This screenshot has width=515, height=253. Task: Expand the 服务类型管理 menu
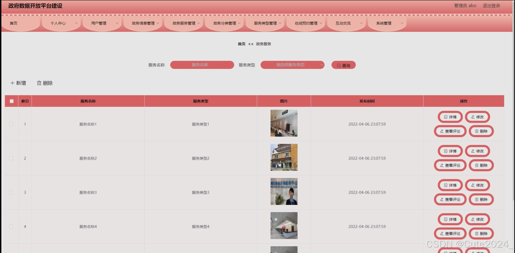[x=265, y=23]
